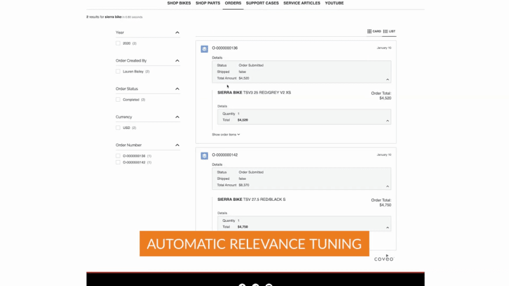Expand Show order items link
The height and width of the screenshot is (286, 509).
click(x=226, y=135)
